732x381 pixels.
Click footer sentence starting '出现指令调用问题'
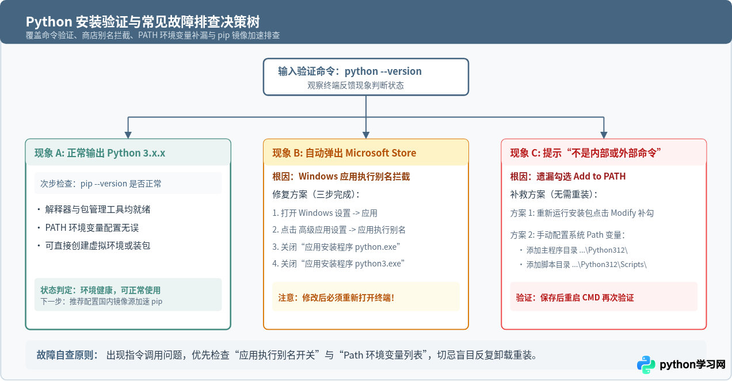click(322, 355)
